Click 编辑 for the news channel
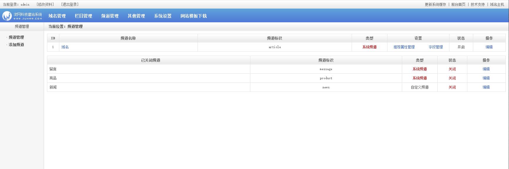The height and width of the screenshot is (169, 509). (486, 87)
